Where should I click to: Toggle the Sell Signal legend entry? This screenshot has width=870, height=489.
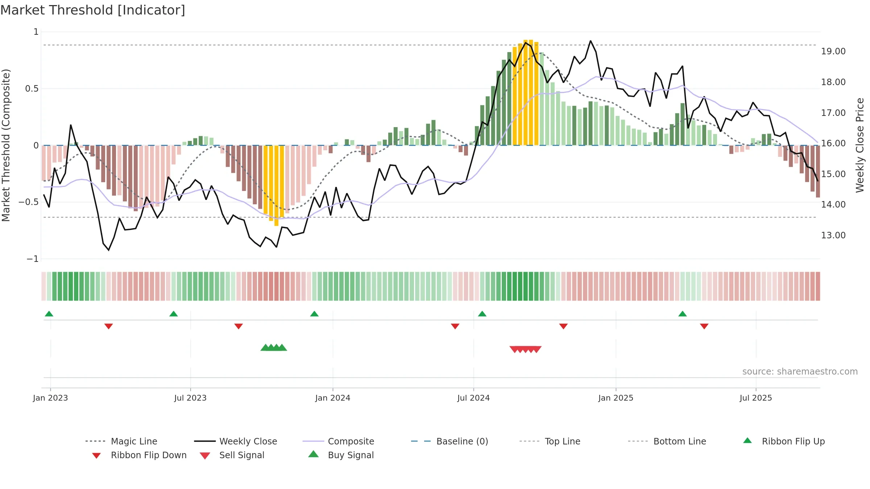click(232, 455)
